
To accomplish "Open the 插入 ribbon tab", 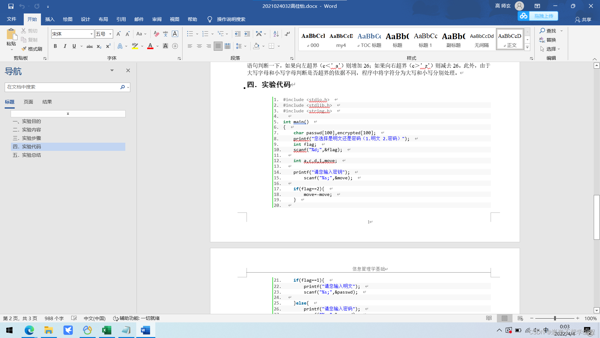I will click(50, 19).
